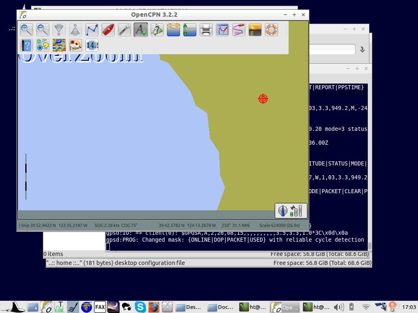The image size is (418, 313).
Task: Click the Man Overboard lifebuoy icon
Action: (271, 30)
